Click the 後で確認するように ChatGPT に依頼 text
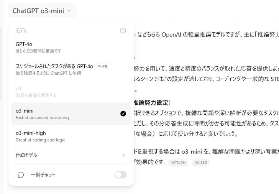Screen dimensions: 279x194 (48, 73)
